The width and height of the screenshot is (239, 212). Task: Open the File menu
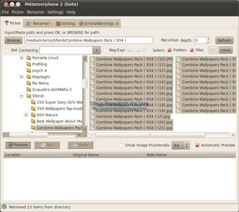tap(5, 12)
